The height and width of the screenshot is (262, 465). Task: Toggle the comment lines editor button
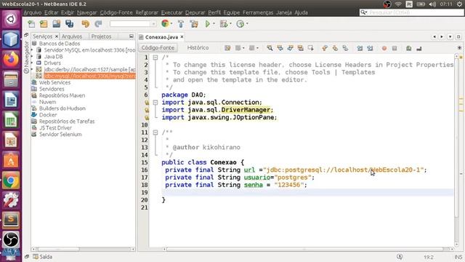[408, 48]
